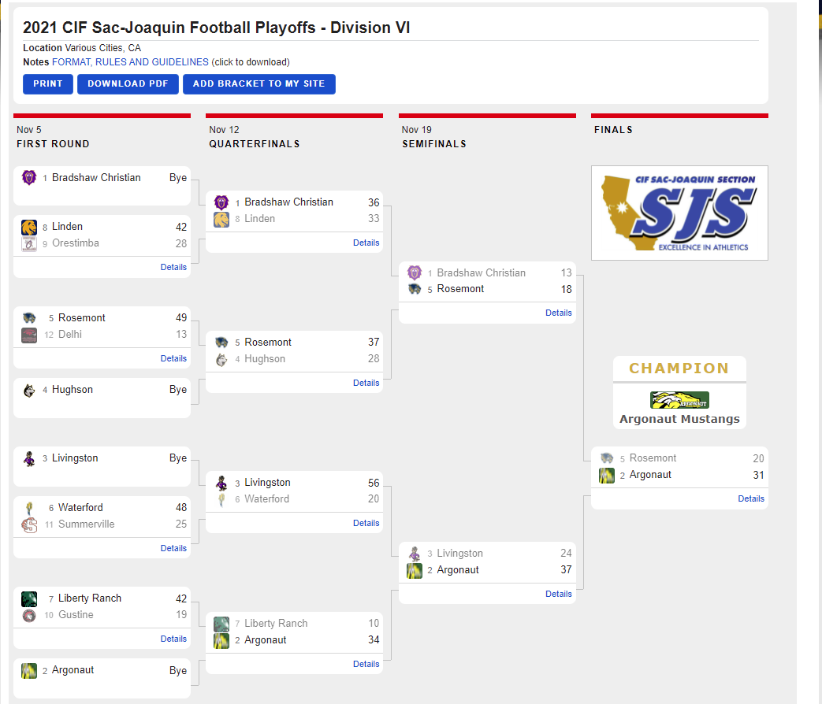Open Details for Bradshaw Christian vs Linden quarterfinal
Image resolution: width=822 pixels, height=704 pixels.
(366, 243)
